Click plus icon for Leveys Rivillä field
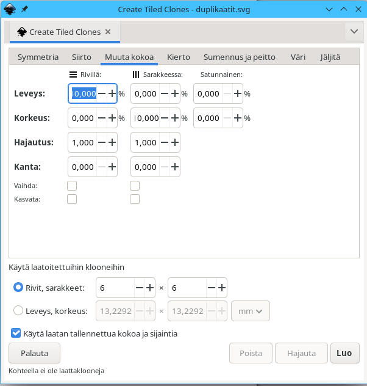367x386 pixels. click(112, 94)
